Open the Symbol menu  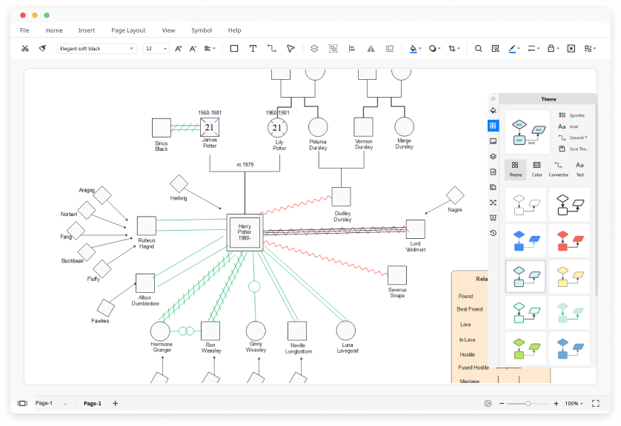coord(202,30)
